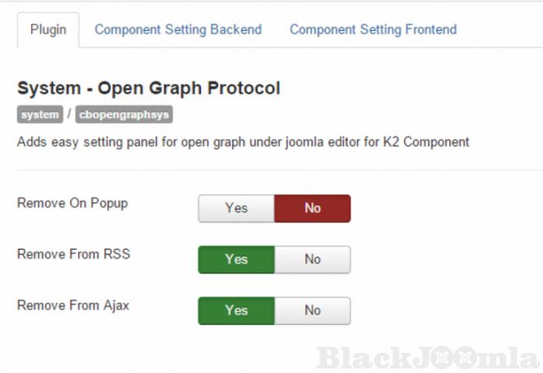The width and height of the screenshot is (543, 373).
Task: Click the plugin description text
Action: (243, 142)
